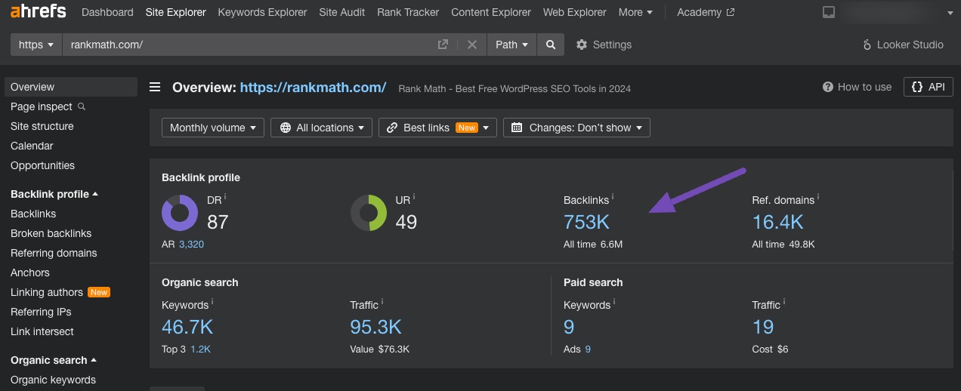The height and width of the screenshot is (391, 961).
Task: Click info icon next to Ref. domains
Action: pos(818,197)
